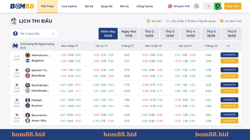This screenshot has height=140, width=250.
Task: Click K-SPORTS for Wolverhampton vs Brighton
Action: [229, 55]
